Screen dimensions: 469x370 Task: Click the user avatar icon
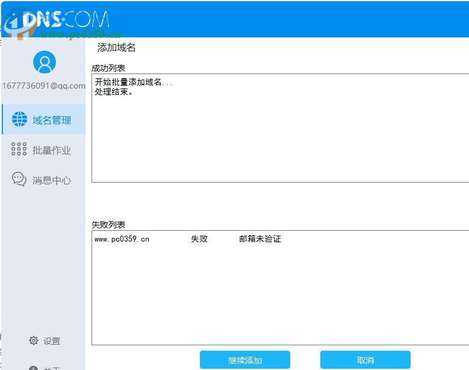click(45, 62)
